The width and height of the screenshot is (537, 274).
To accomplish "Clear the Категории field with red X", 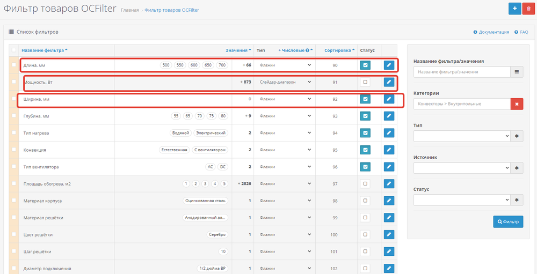I will pyautogui.click(x=517, y=104).
